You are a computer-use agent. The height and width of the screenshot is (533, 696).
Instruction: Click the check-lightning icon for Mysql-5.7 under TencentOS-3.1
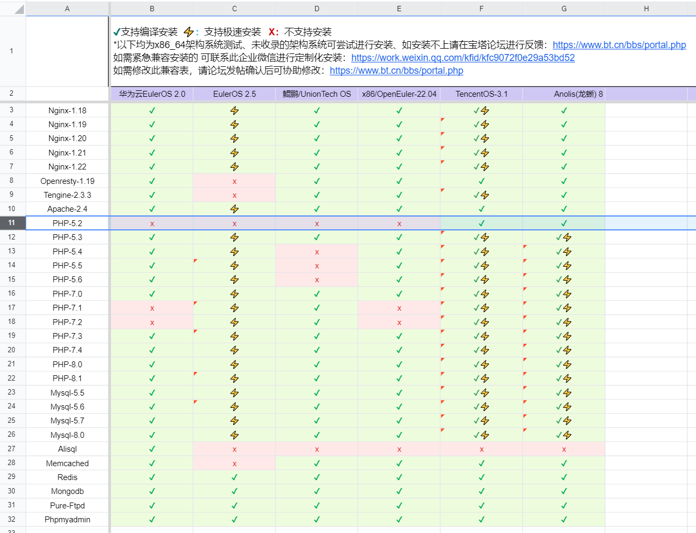pyautogui.click(x=481, y=421)
